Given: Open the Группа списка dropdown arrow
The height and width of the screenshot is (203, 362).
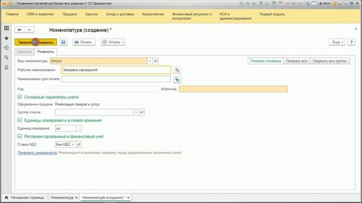Looking at the screenshot, I should [136, 112].
